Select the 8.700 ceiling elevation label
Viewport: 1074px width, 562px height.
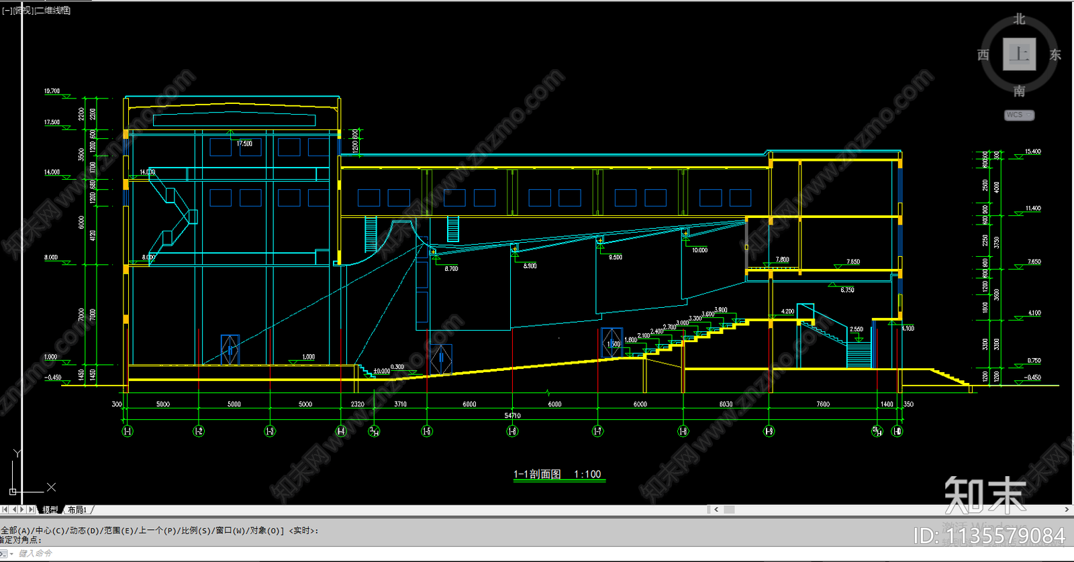tap(451, 269)
